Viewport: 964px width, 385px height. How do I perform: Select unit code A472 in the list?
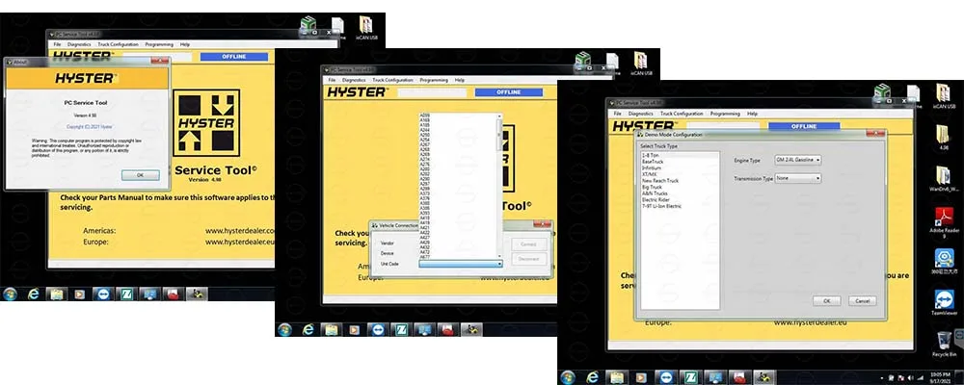(425, 252)
